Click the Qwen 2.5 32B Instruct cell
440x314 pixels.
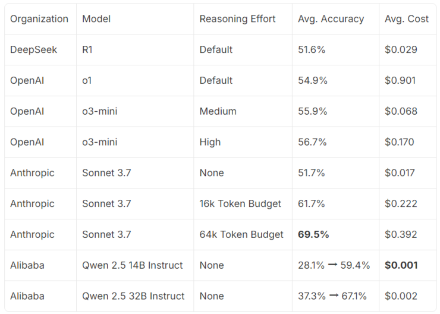pos(133,296)
